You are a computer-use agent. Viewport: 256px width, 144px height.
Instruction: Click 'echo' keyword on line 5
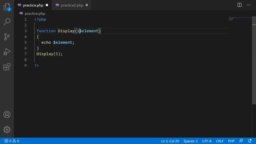46,42
